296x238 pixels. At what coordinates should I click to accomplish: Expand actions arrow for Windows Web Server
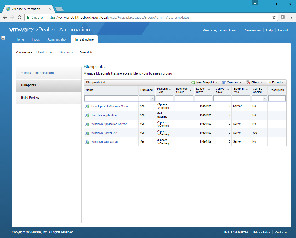[135, 142]
